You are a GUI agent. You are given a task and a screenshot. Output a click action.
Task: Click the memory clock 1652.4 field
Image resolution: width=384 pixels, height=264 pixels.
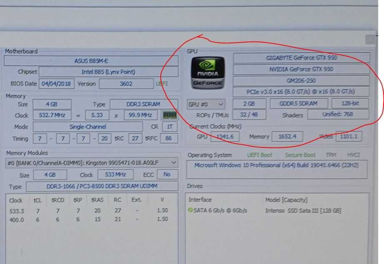(x=287, y=137)
